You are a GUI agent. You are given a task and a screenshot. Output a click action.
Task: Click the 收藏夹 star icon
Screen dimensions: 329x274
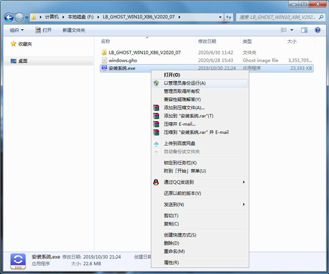tap(13, 44)
